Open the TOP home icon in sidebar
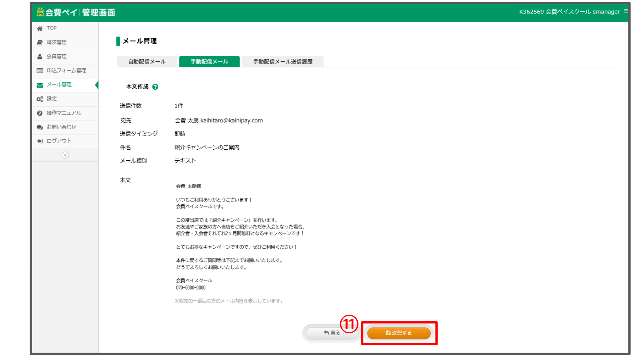632x357 pixels. [x=40, y=28]
